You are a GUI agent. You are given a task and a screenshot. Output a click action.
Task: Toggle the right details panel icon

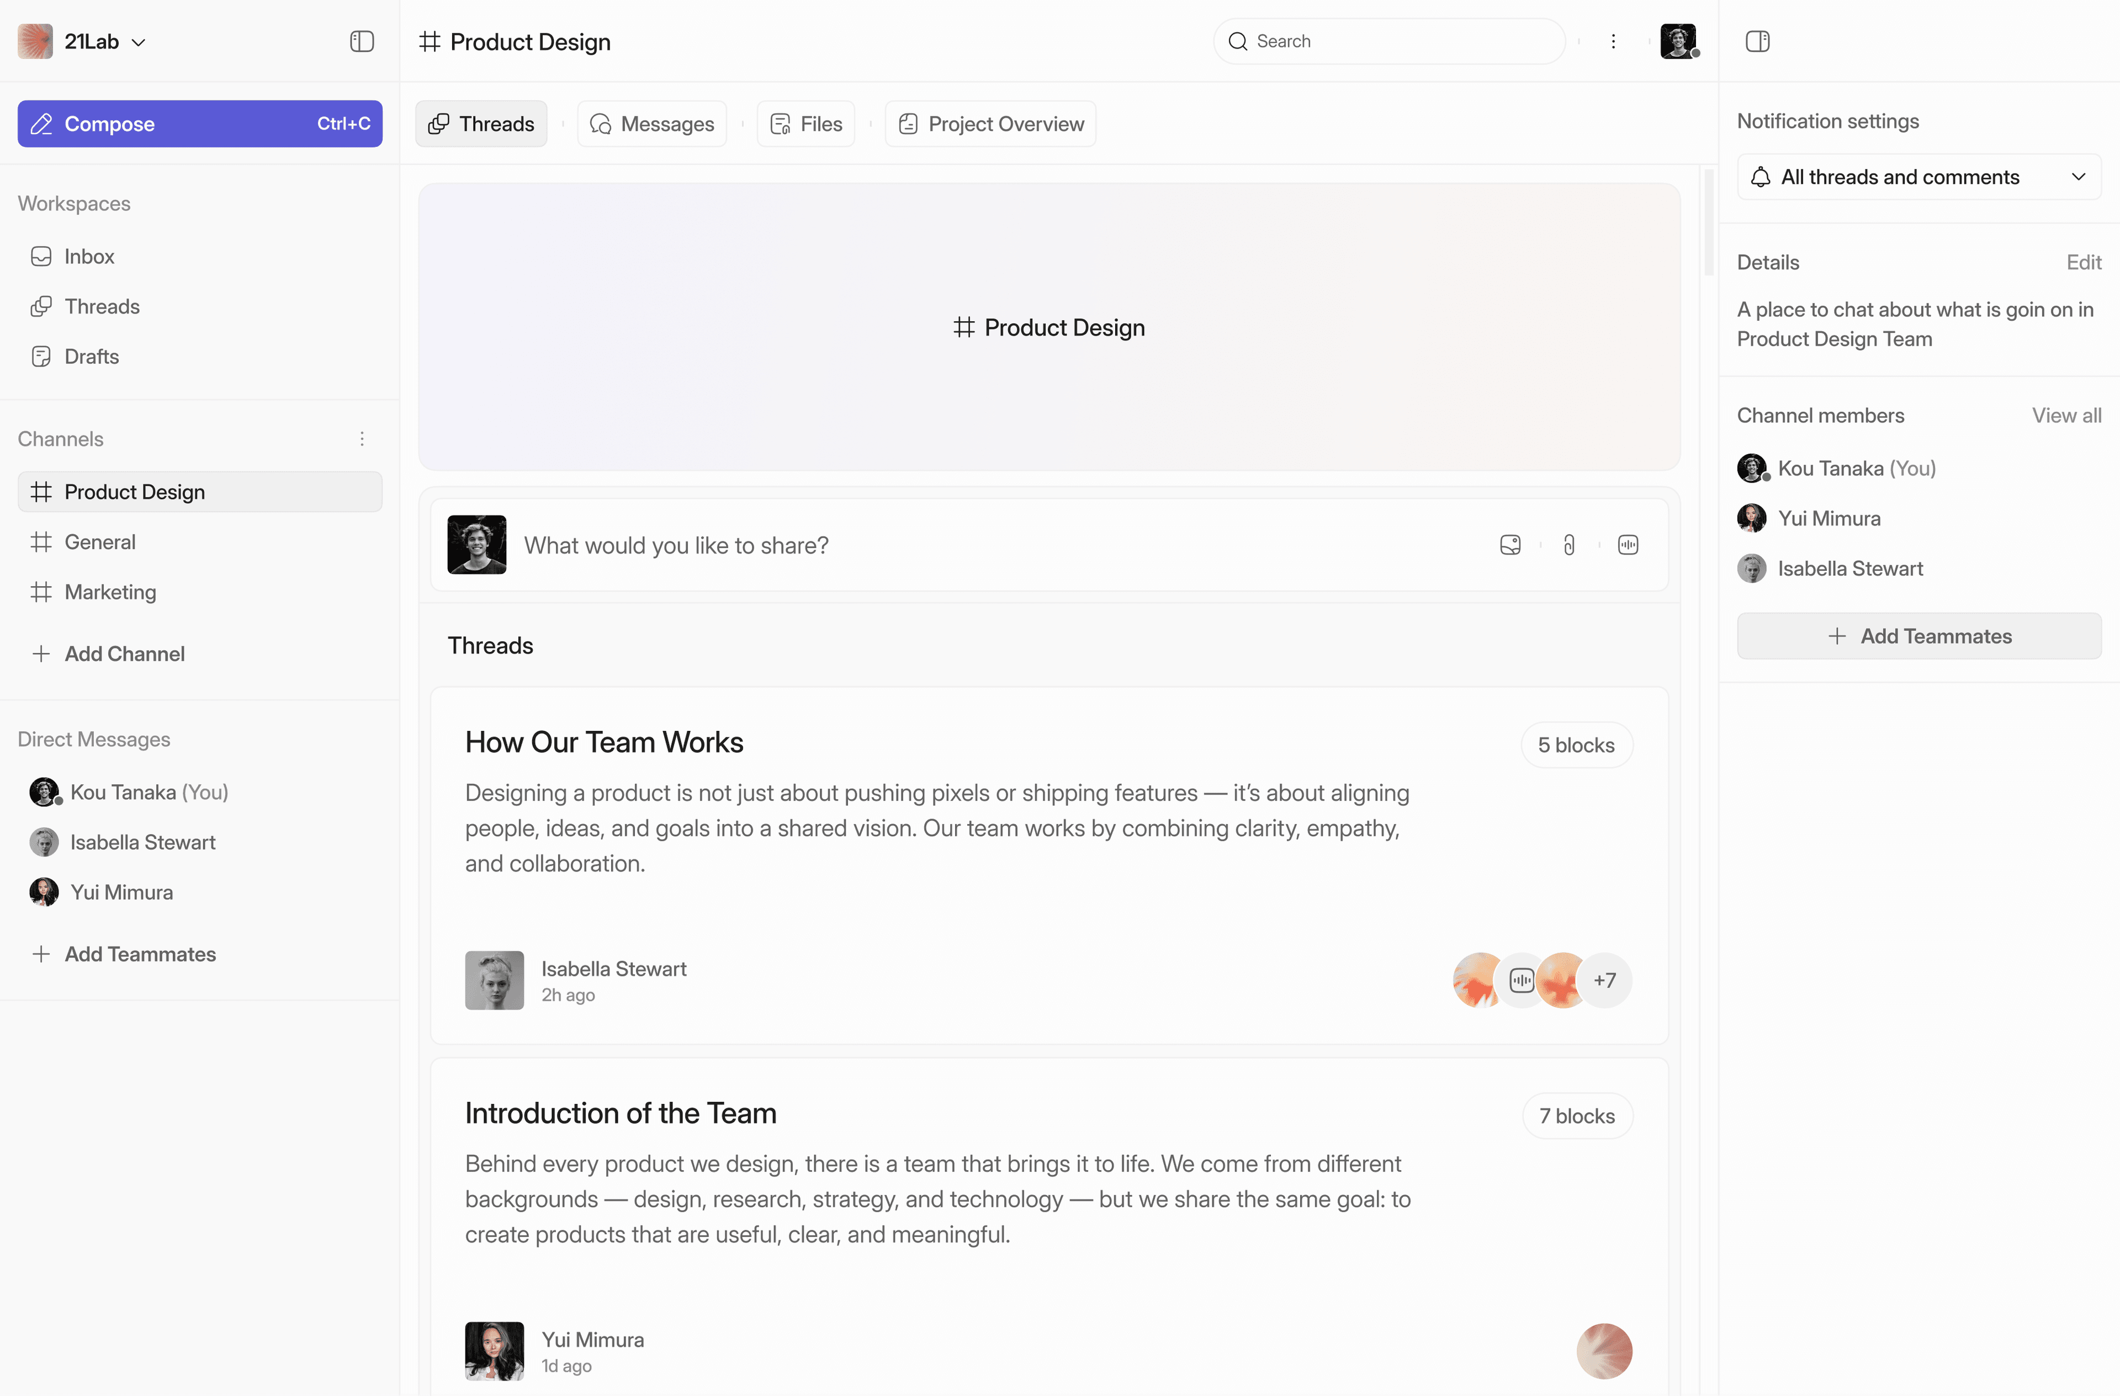click(x=1757, y=42)
